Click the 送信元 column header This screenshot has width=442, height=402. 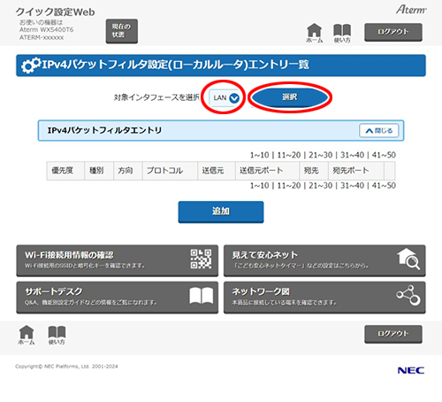tap(217, 171)
